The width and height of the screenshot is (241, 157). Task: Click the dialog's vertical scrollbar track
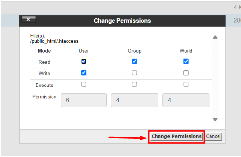pos(215,78)
